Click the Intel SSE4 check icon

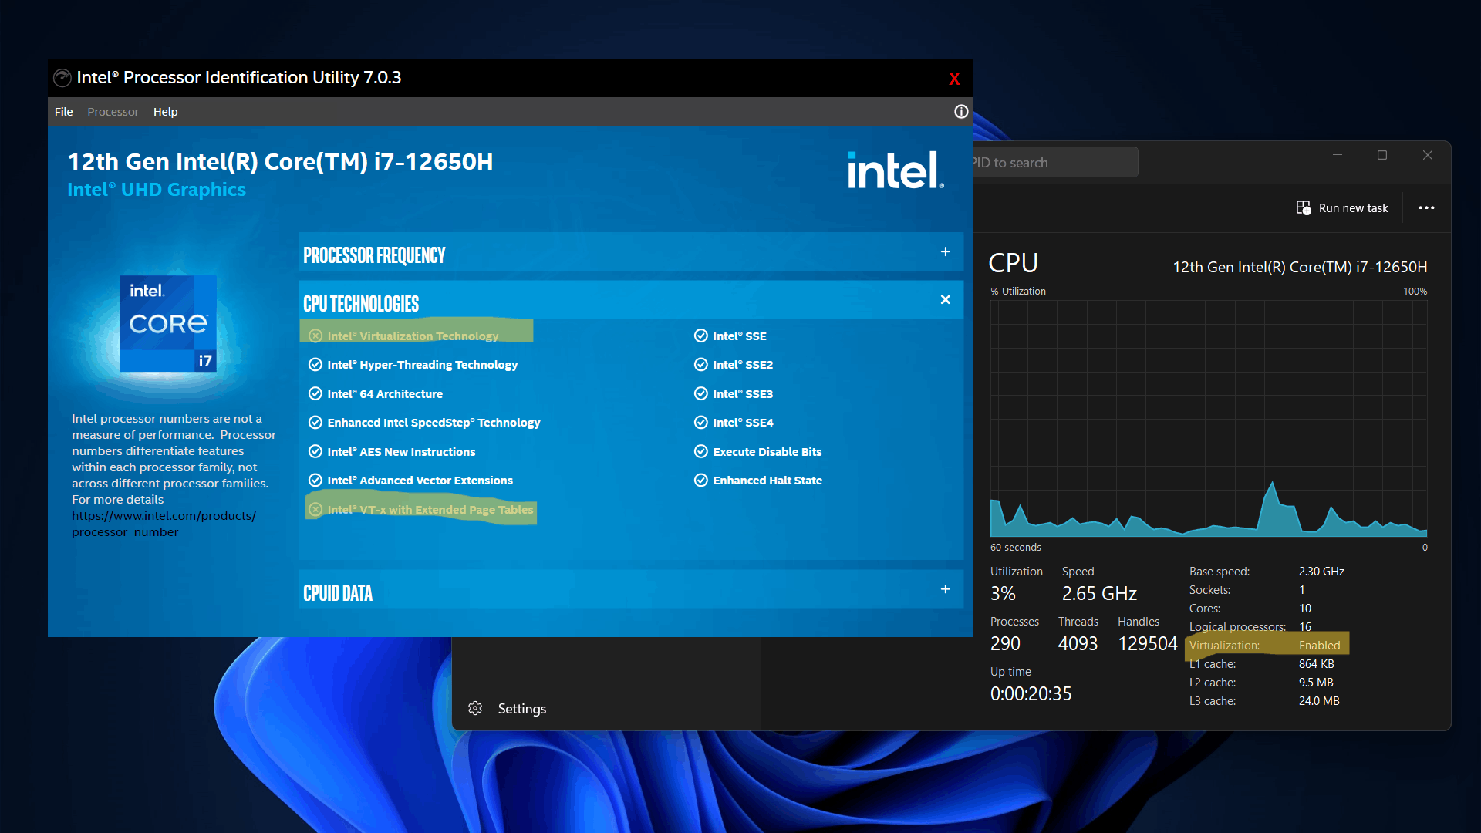700,423
